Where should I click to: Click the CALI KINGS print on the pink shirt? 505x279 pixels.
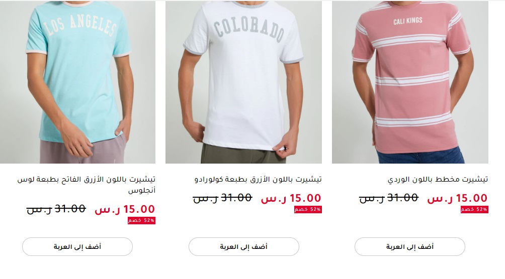(408, 21)
